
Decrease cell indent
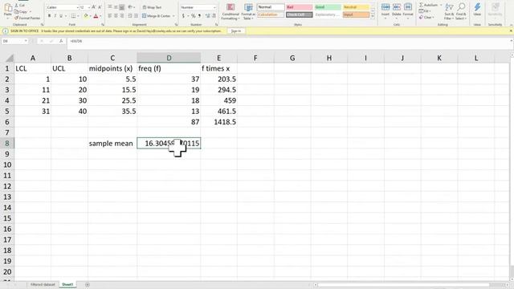pos(130,16)
